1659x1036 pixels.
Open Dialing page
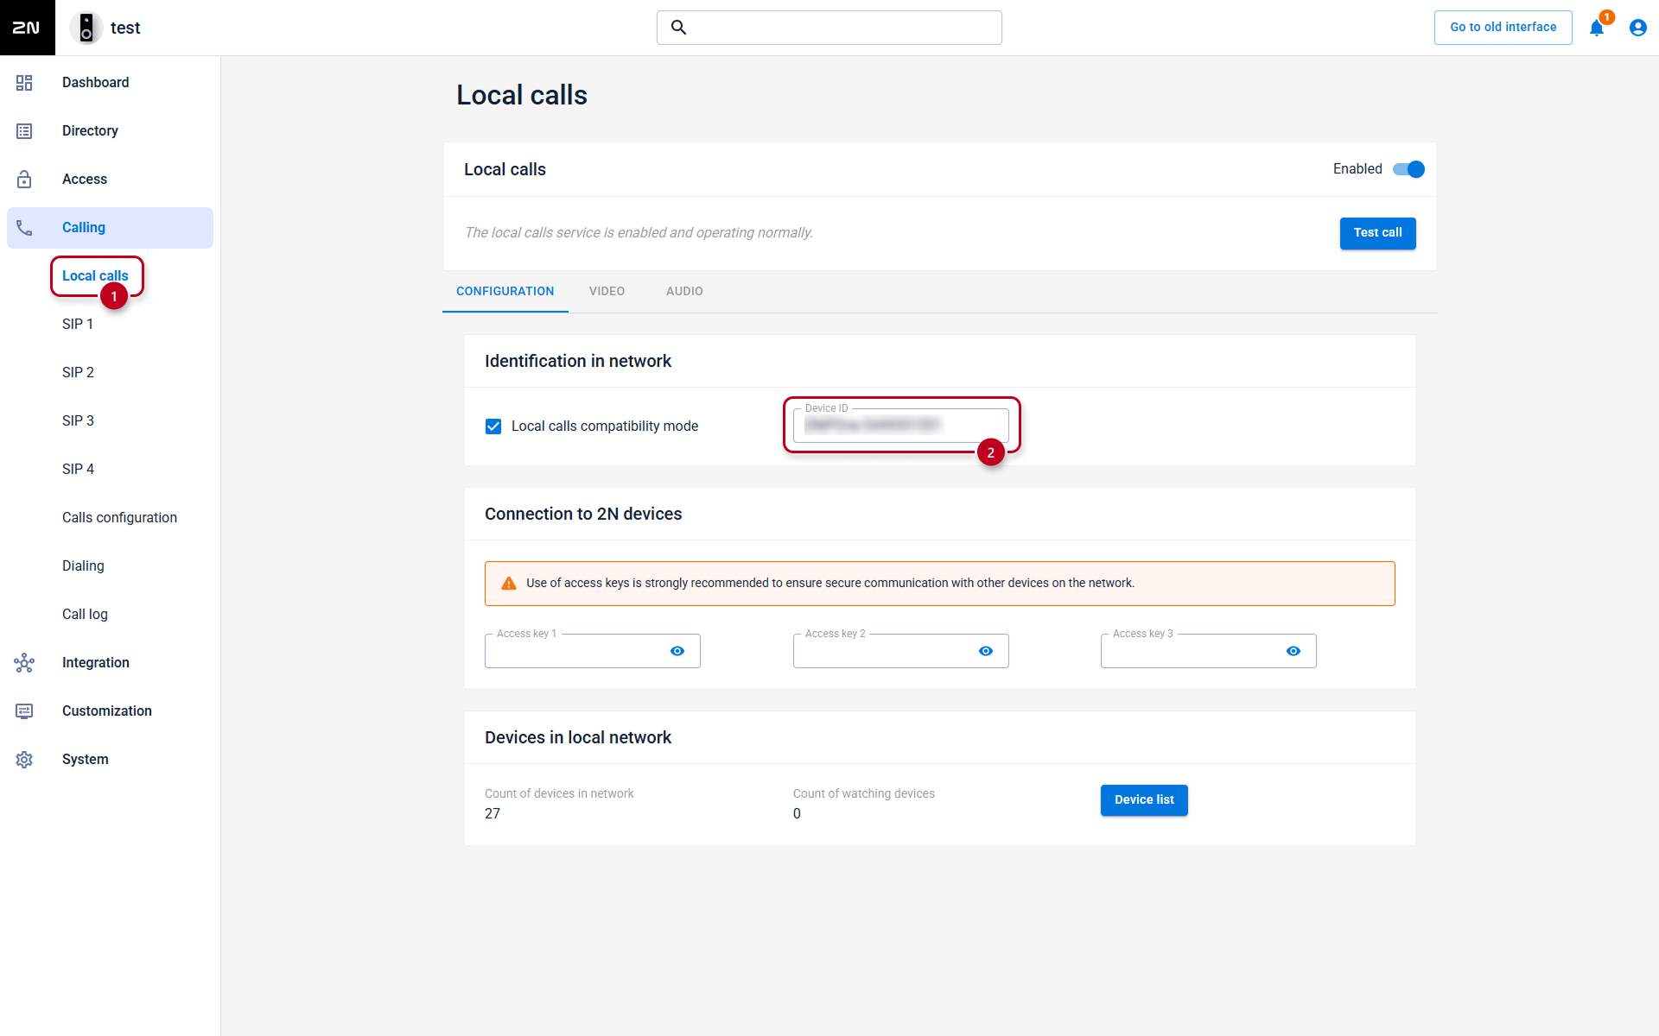pos(83,566)
